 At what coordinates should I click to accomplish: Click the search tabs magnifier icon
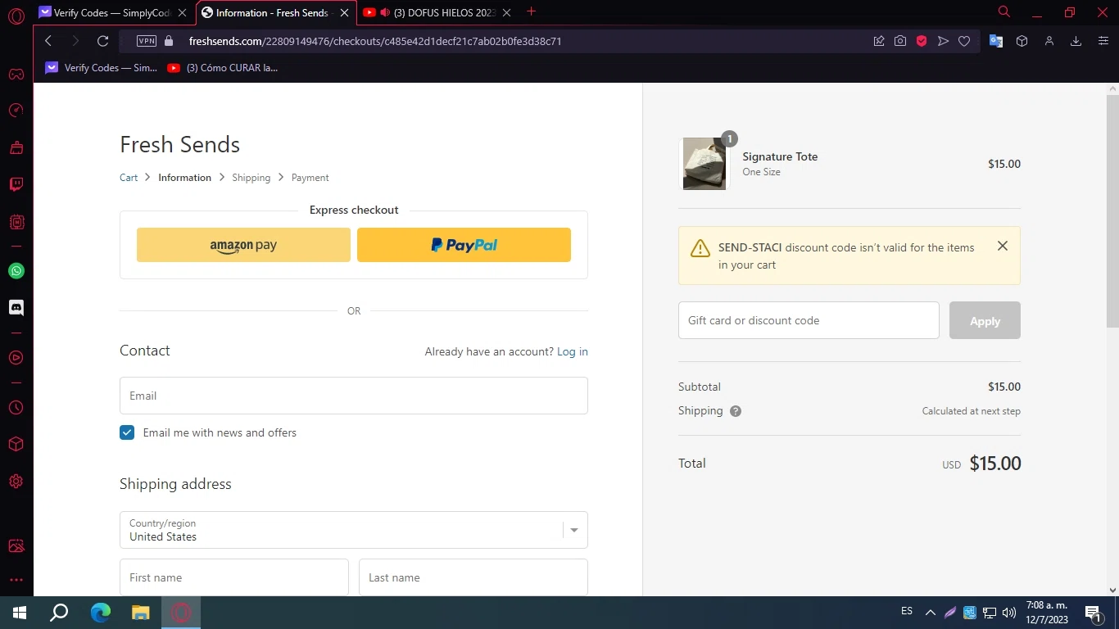pos(1004,12)
